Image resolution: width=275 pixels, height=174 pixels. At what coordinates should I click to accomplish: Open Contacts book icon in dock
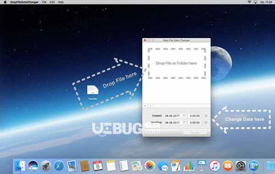tap(85, 166)
